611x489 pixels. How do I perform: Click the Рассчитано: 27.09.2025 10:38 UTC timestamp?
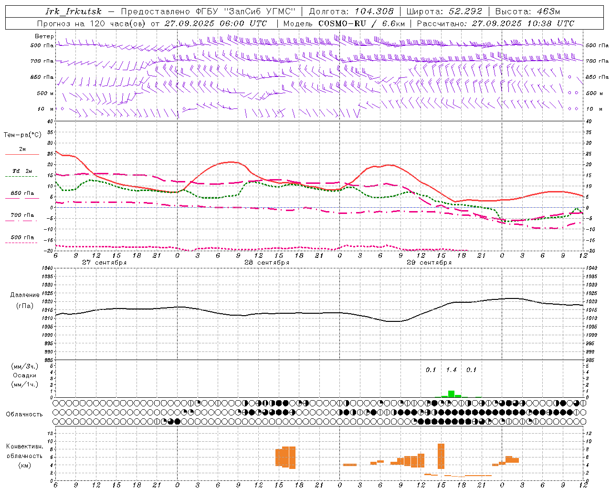(495, 23)
